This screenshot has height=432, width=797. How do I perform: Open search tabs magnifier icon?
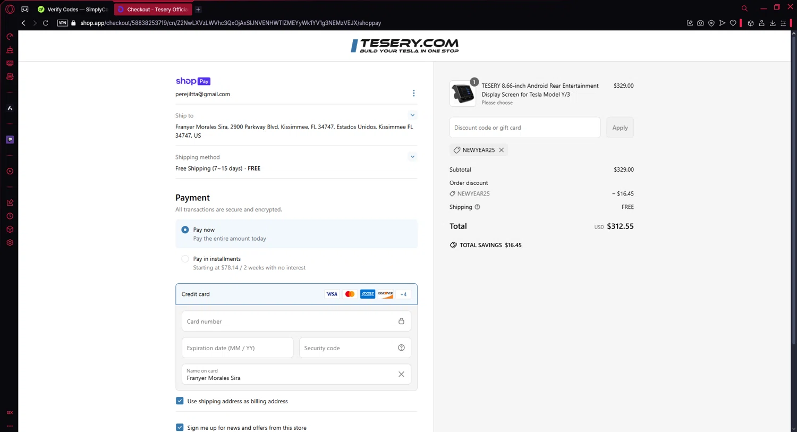point(744,8)
